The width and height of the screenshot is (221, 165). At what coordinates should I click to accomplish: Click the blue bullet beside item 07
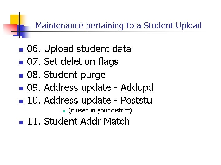point(21,63)
